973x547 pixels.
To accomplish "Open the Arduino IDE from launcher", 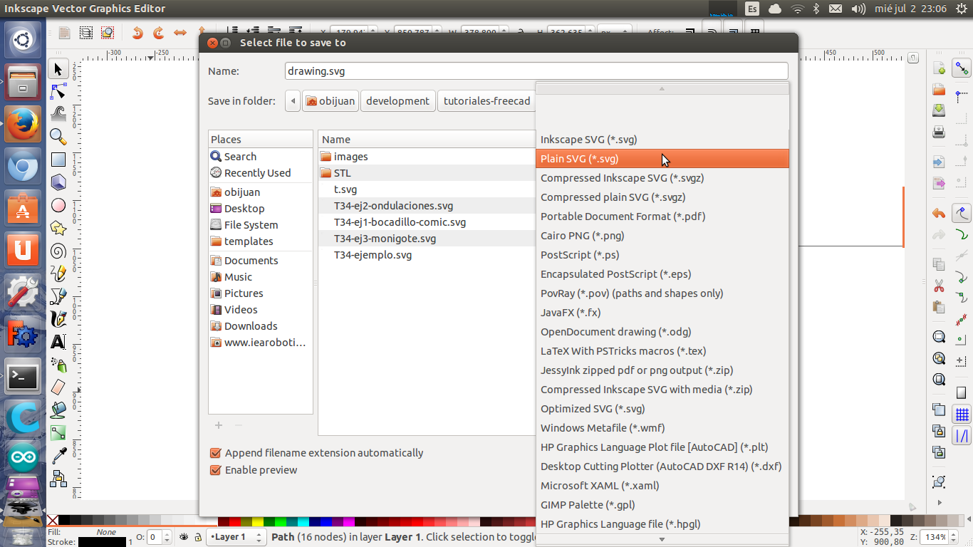I will (23, 457).
